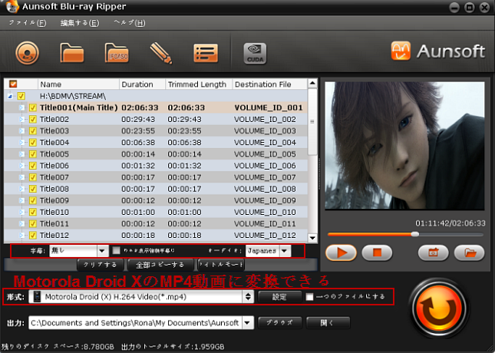Toggle the CUDA acceleration icon

[x=255, y=54]
